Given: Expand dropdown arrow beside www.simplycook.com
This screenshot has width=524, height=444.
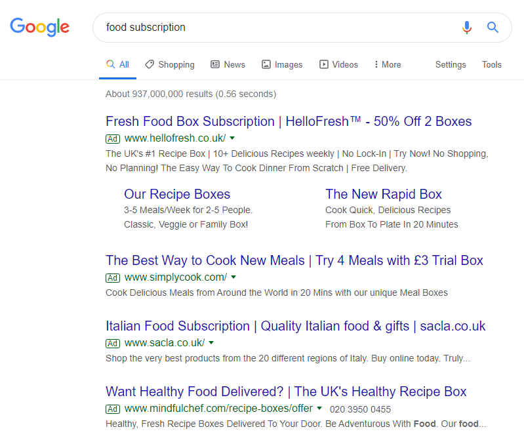Looking at the screenshot, I should point(233,277).
